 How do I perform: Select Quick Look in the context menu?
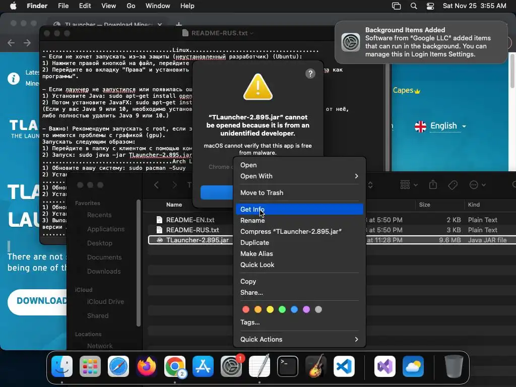(299, 265)
